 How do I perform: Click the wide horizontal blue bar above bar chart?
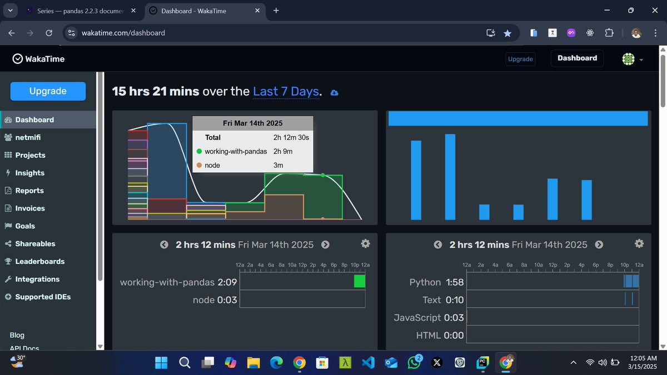pyautogui.click(x=518, y=118)
